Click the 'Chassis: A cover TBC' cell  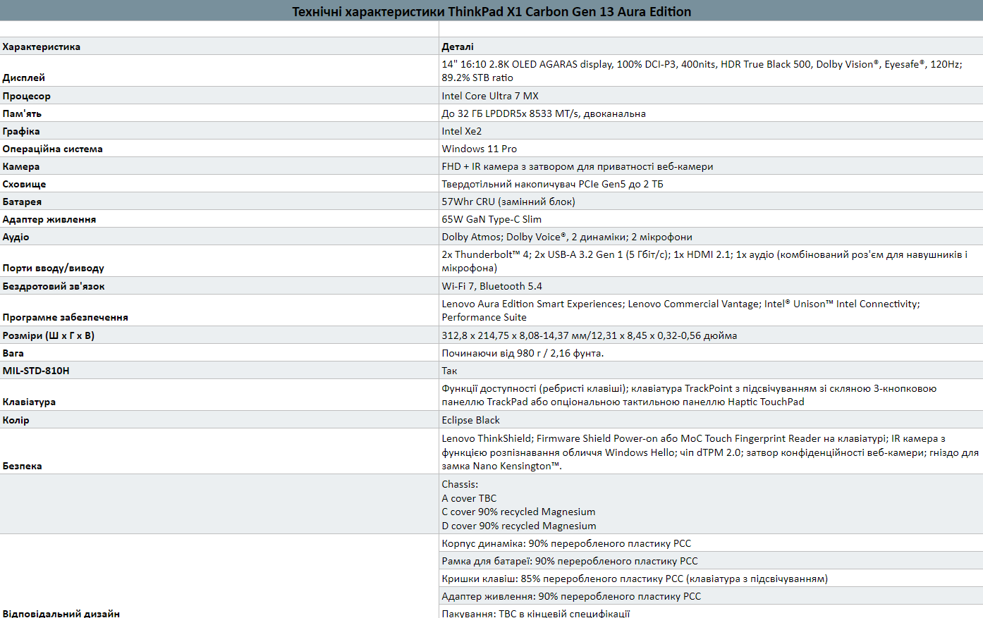pos(711,505)
